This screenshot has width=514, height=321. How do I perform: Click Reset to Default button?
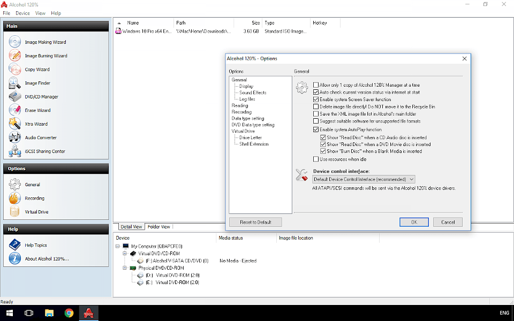point(255,222)
